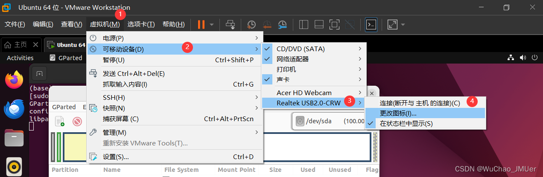Select 可移动设备(D) menu entry
Screen dimensions: 543x177
click(x=175, y=49)
